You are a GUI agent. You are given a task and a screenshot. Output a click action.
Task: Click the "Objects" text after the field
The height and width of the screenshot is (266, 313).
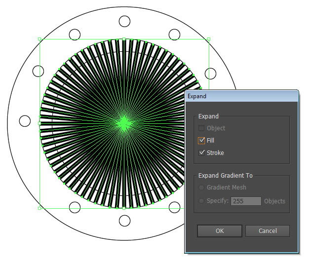pos(274,201)
